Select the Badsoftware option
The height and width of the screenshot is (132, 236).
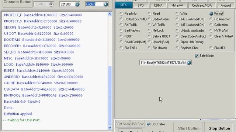[x=149, y=19]
